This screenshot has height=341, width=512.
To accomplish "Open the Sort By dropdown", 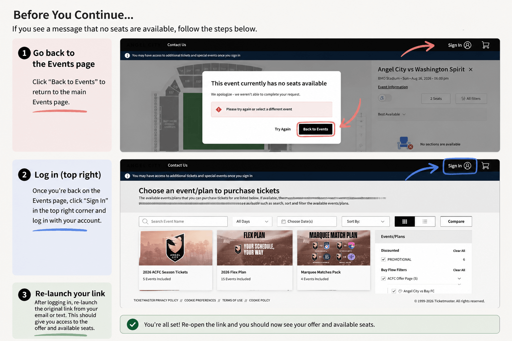I will (365, 221).
